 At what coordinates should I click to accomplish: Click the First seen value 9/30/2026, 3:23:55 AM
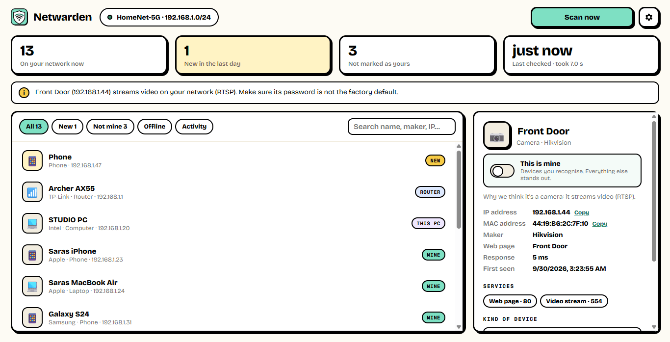point(569,269)
